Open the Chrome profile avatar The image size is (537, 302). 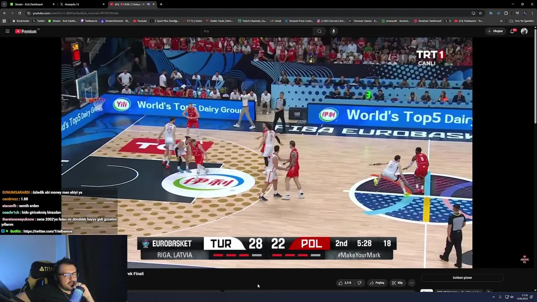coord(525,13)
